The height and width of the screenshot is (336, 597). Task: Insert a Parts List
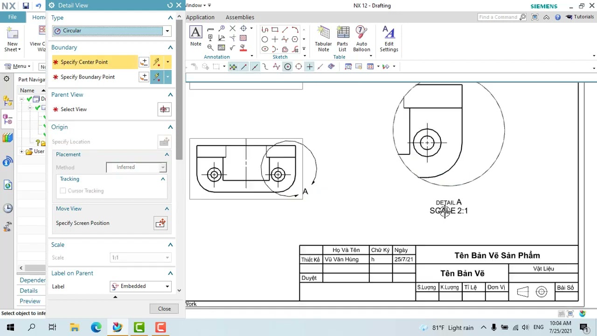pyautogui.click(x=342, y=39)
